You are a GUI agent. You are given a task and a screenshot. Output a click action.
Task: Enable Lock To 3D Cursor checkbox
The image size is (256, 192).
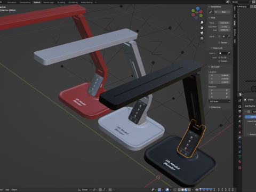click(x=219, y=58)
